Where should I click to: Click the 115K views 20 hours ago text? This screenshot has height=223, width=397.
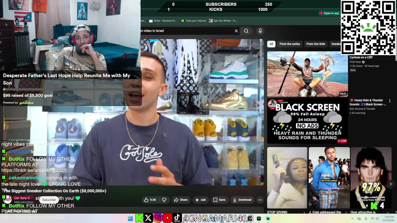pyautogui.click(x=364, y=66)
